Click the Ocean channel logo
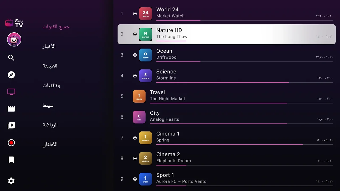This screenshot has width=340, height=191. [x=146, y=55]
